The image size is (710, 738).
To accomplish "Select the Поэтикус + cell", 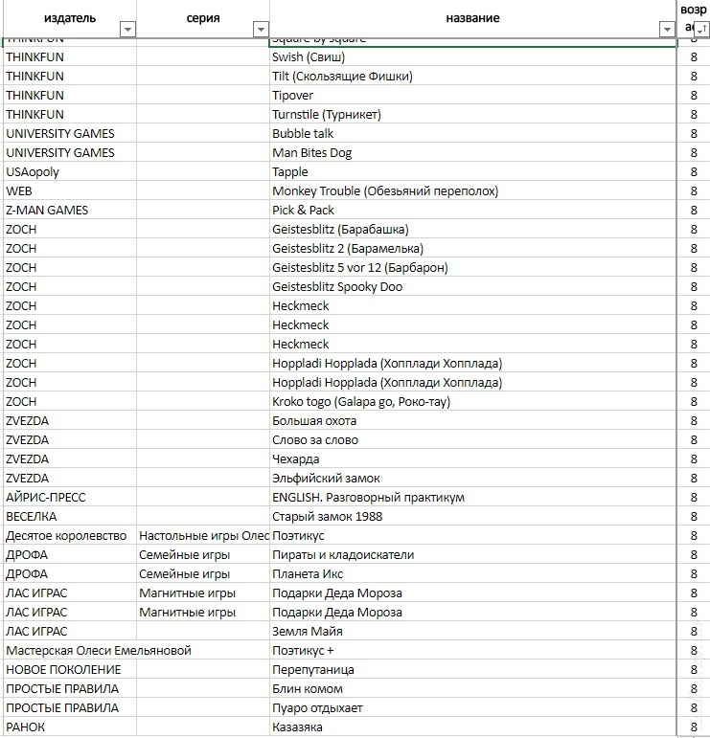I will coord(473,651).
